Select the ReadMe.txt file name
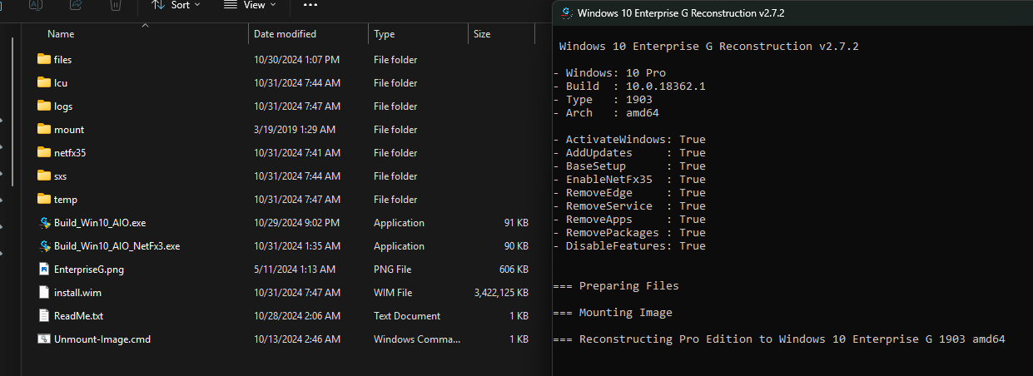Image resolution: width=1033 pixels, height=376 pixels. click(78, 316)
